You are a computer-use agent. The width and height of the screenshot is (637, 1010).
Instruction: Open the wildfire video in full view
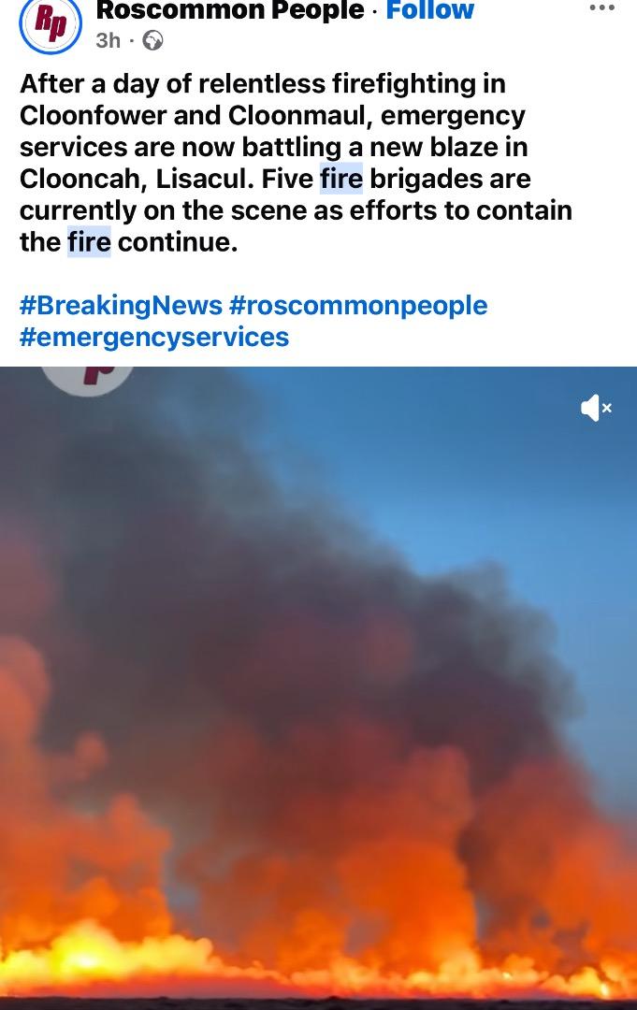318,688
